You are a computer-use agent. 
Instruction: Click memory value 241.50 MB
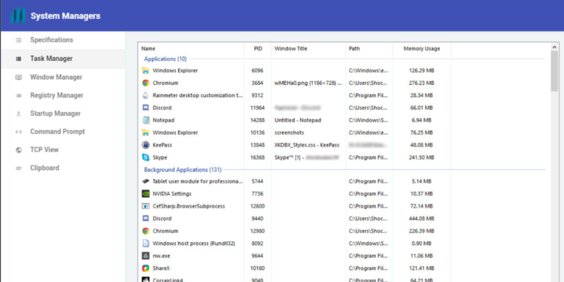[422, 158]
